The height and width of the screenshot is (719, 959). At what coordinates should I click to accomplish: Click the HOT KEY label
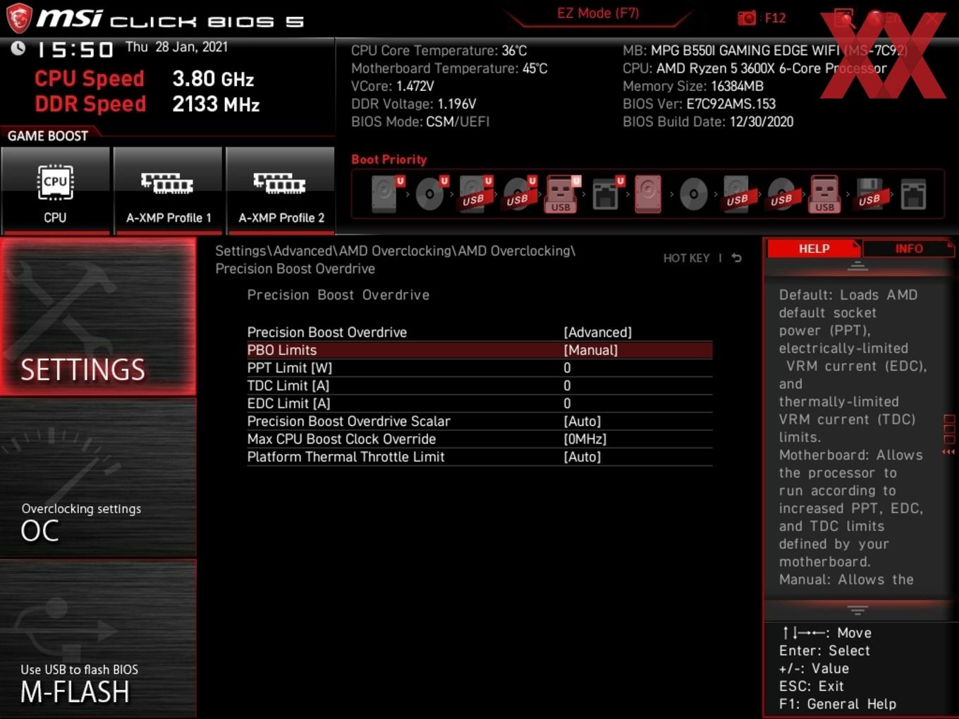686,258
